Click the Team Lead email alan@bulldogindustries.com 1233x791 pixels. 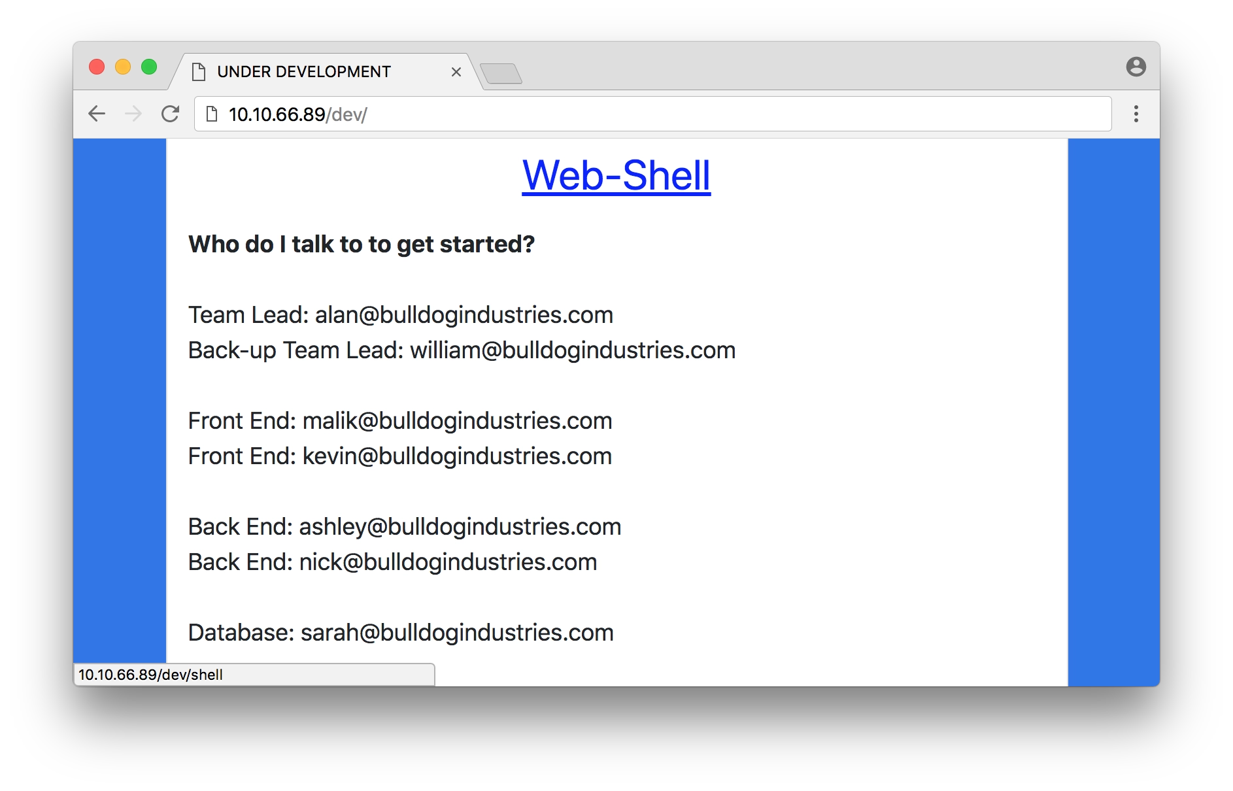[464, 315]
